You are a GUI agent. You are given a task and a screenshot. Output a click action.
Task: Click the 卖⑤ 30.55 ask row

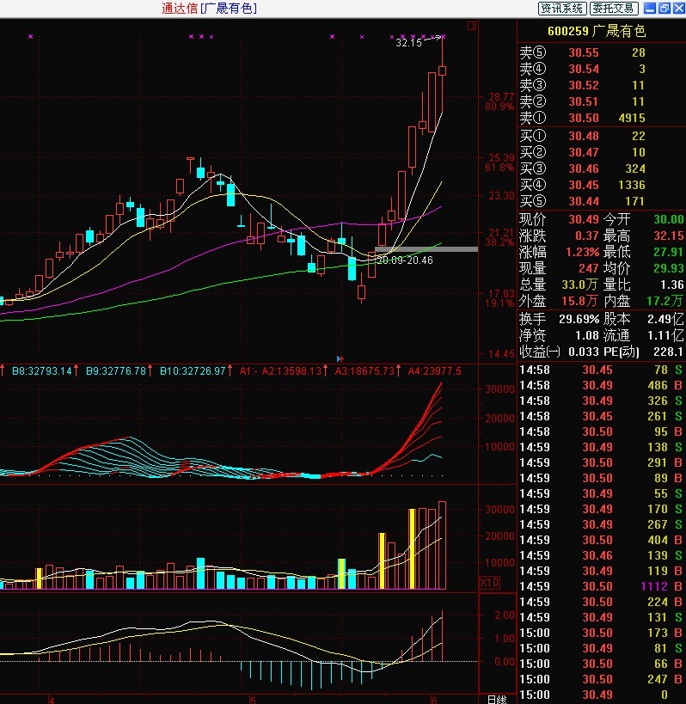[x=582, y=52]
